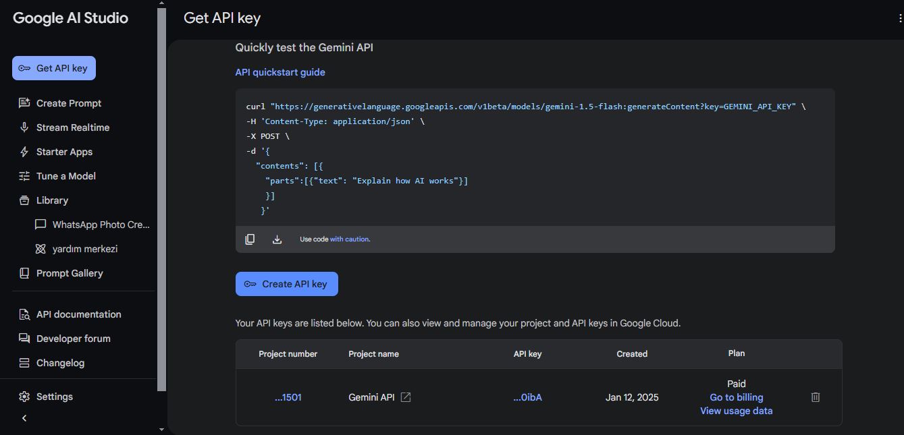Open the 'with caution' link
Screen dimensions: 904x435
tap(350, 239)
